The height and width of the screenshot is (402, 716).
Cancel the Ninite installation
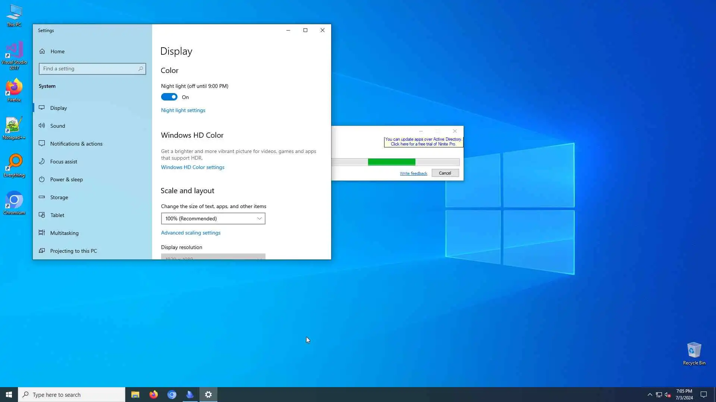pyautogui.click(x=445, y=173)
